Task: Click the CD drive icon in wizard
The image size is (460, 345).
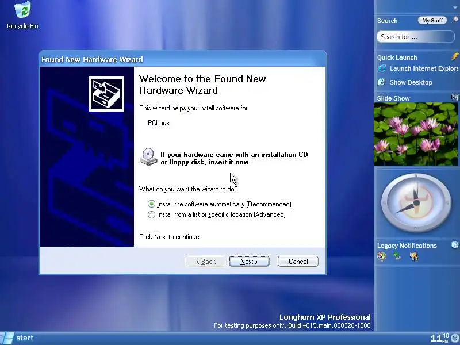Action: (148, 157)
